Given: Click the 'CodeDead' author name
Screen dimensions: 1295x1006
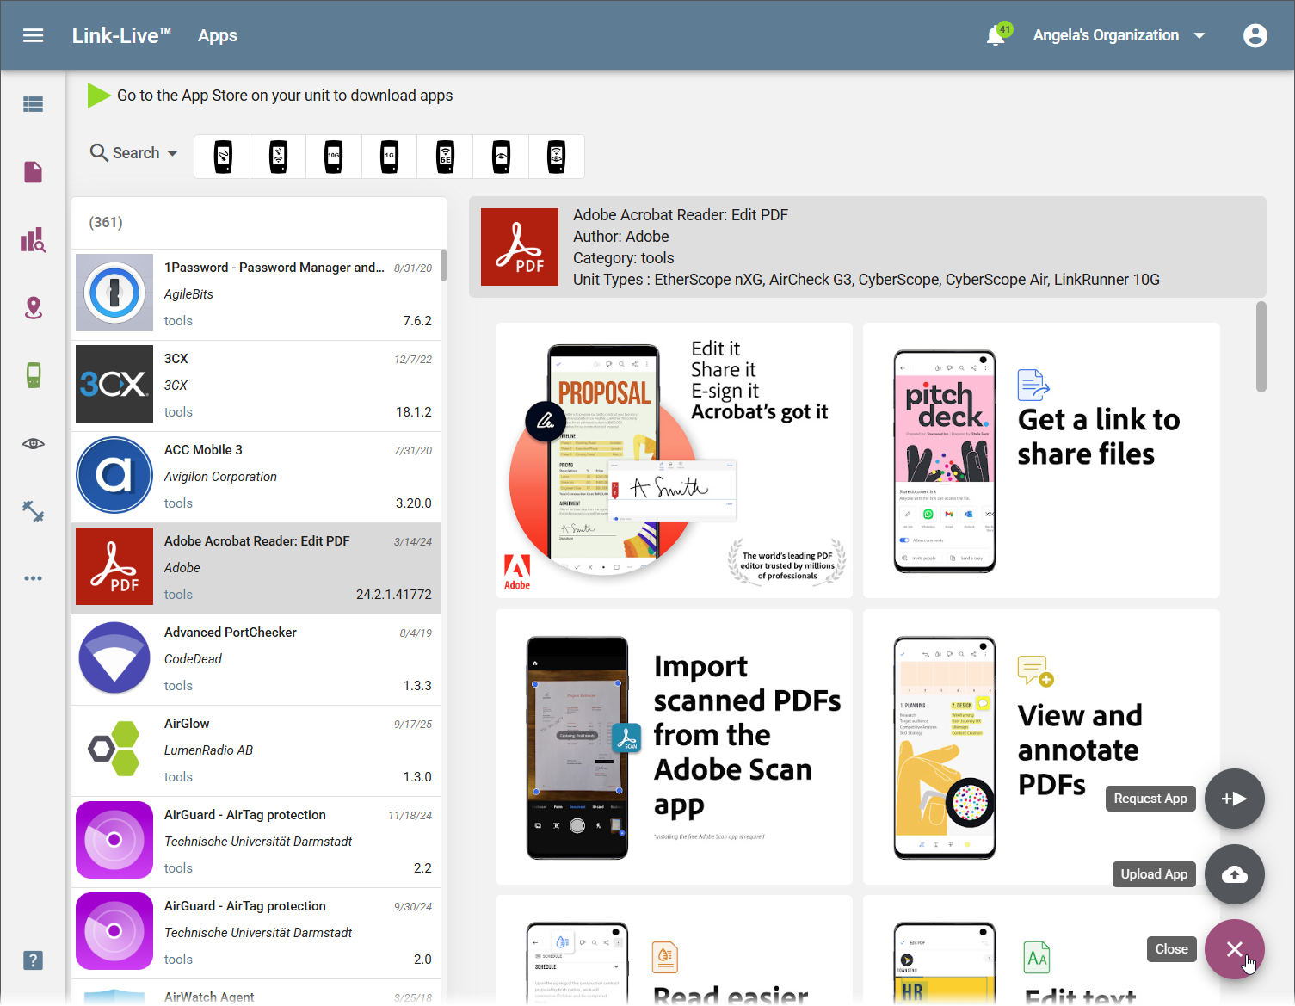Looking at the screenshot, I should tap(193, 659).
